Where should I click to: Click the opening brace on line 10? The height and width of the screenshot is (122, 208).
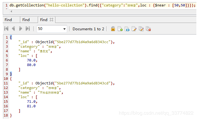point(11,79)
